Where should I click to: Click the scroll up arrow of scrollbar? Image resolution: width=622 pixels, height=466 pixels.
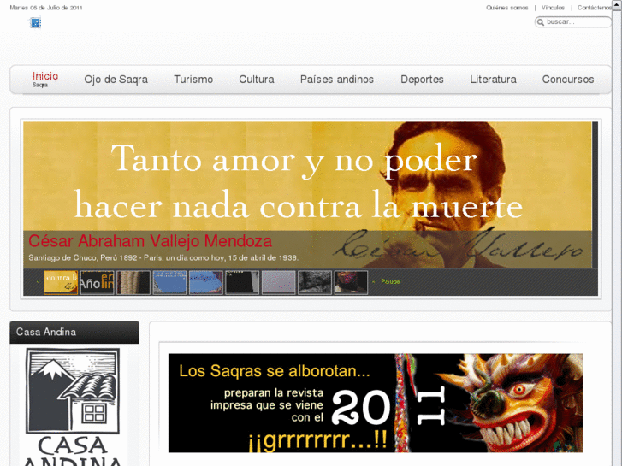tap(617, 5)
